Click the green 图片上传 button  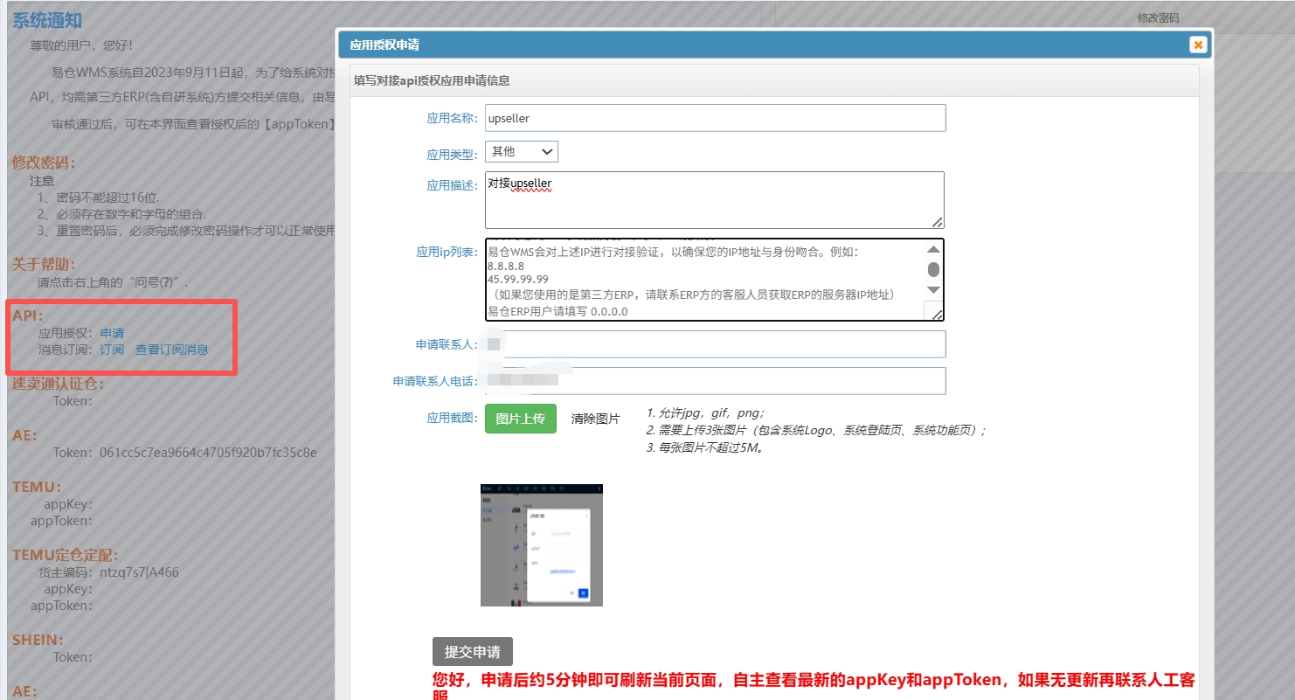520,419
